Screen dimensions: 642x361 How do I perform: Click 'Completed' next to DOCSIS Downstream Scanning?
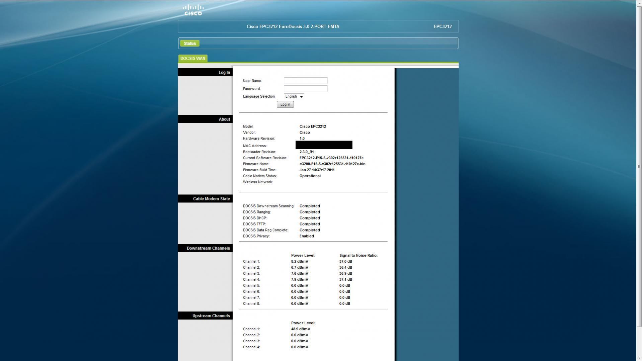(310, 206)
